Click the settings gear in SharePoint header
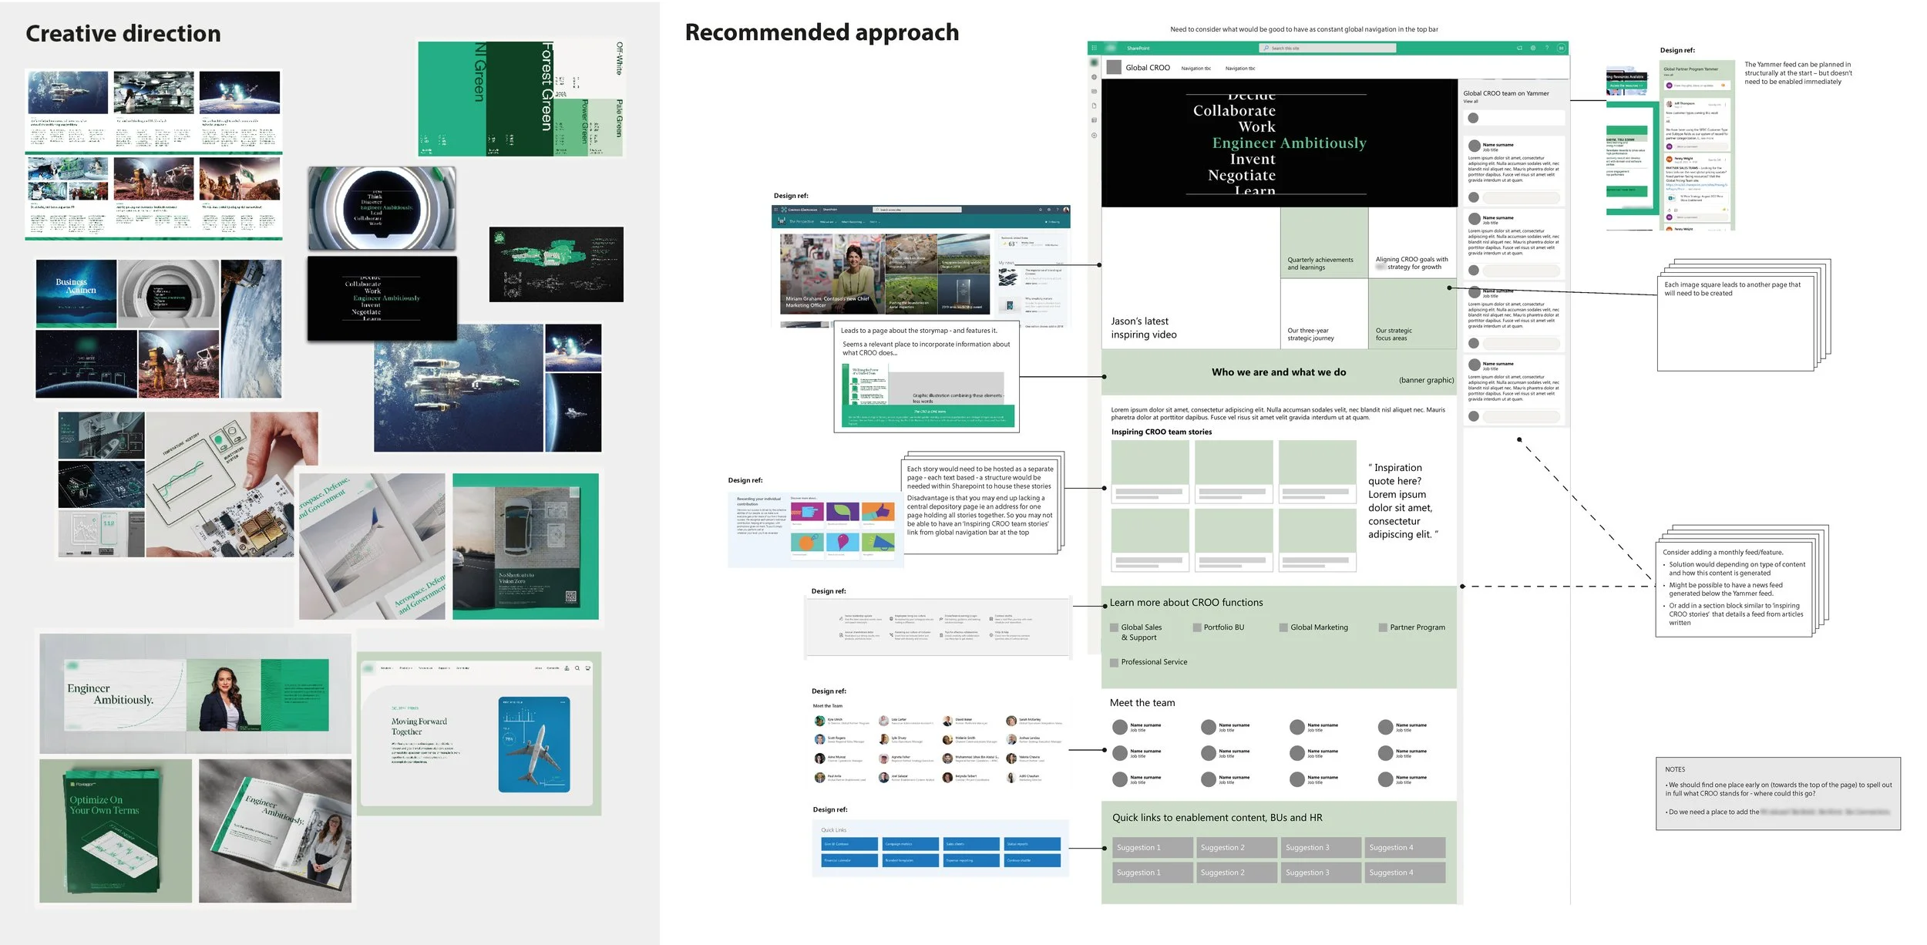This screenshot has height=945, width=1927. 1533,48
